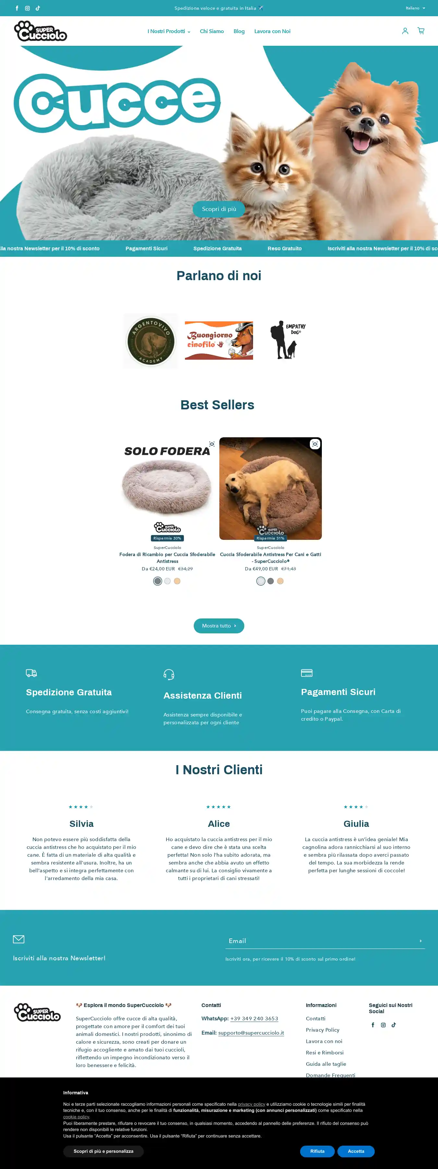The height and width of the screenshot is (1169, 438).
Task: Expand the Italiano language selector
Action: (415, 8)
